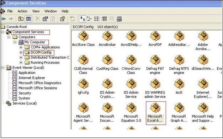The height and width of the screenshot is (139, 223).
Task: Switch to List view
Action: [97, 19]
